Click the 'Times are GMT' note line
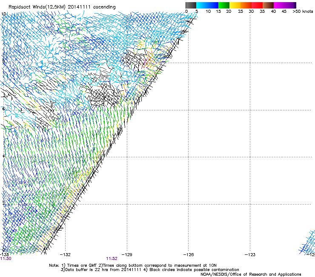This screenshot has height=277, width=315. (133, 265)
